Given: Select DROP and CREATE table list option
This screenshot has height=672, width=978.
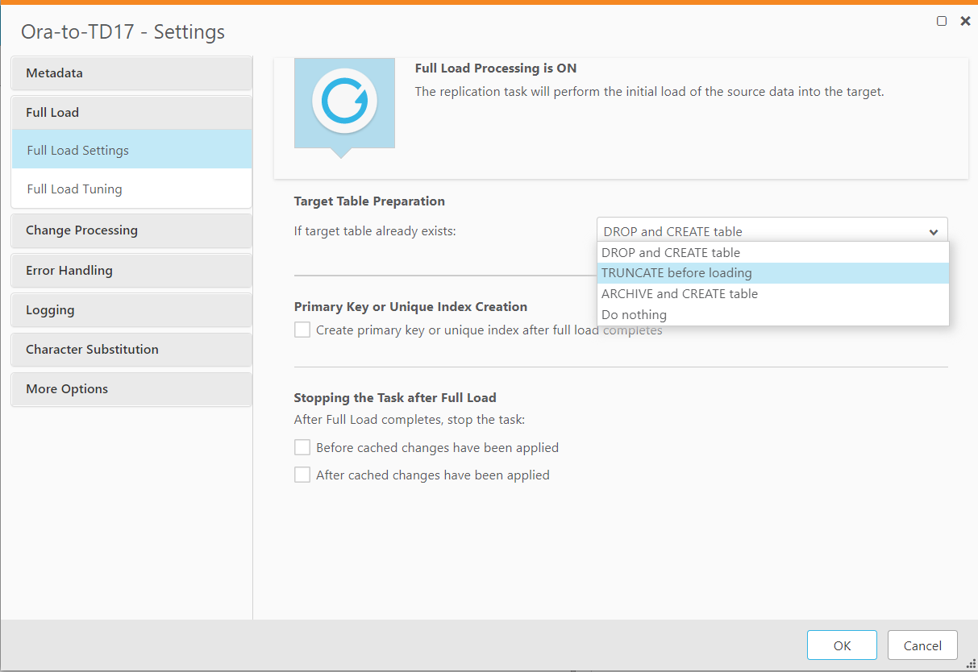Looking at the screenshot, I should tap(671, 252).
